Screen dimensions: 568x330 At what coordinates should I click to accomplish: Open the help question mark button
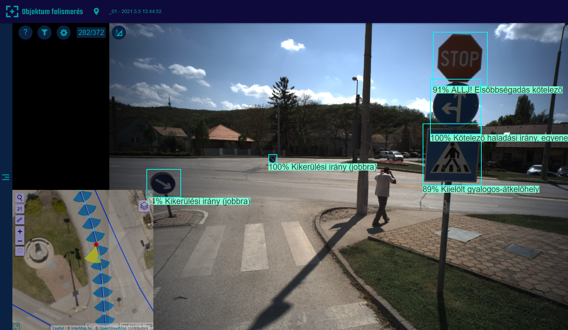[x=25, y=33]
